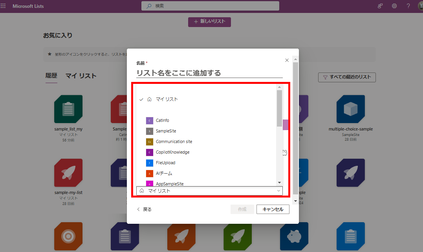Click the dialog scrollbar up arrow
This screenshot has height=252, width=423.
295,59
